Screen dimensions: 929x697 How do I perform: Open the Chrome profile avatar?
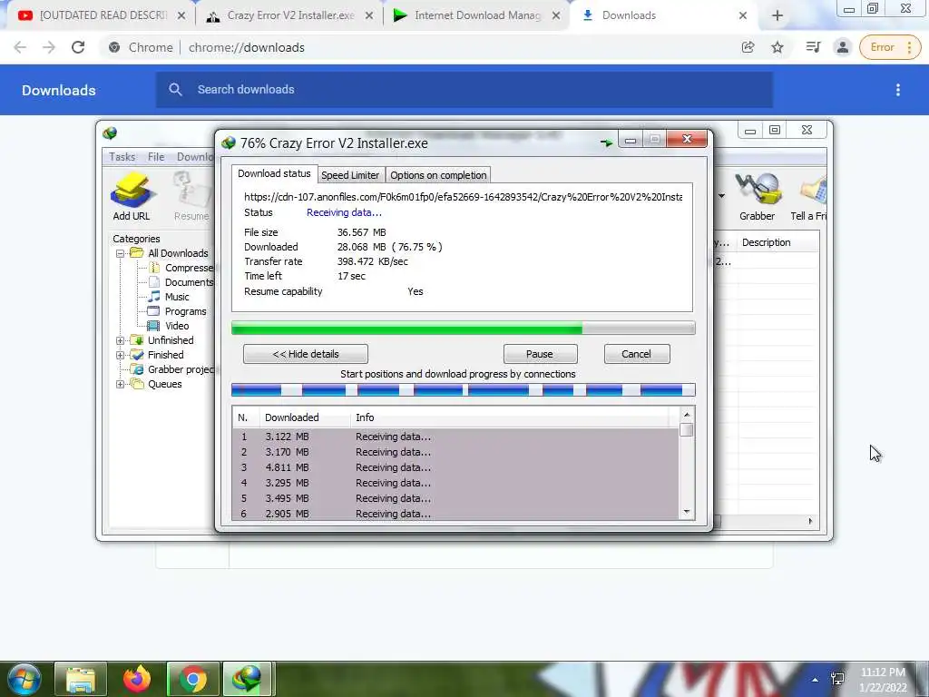click(843, 47)
